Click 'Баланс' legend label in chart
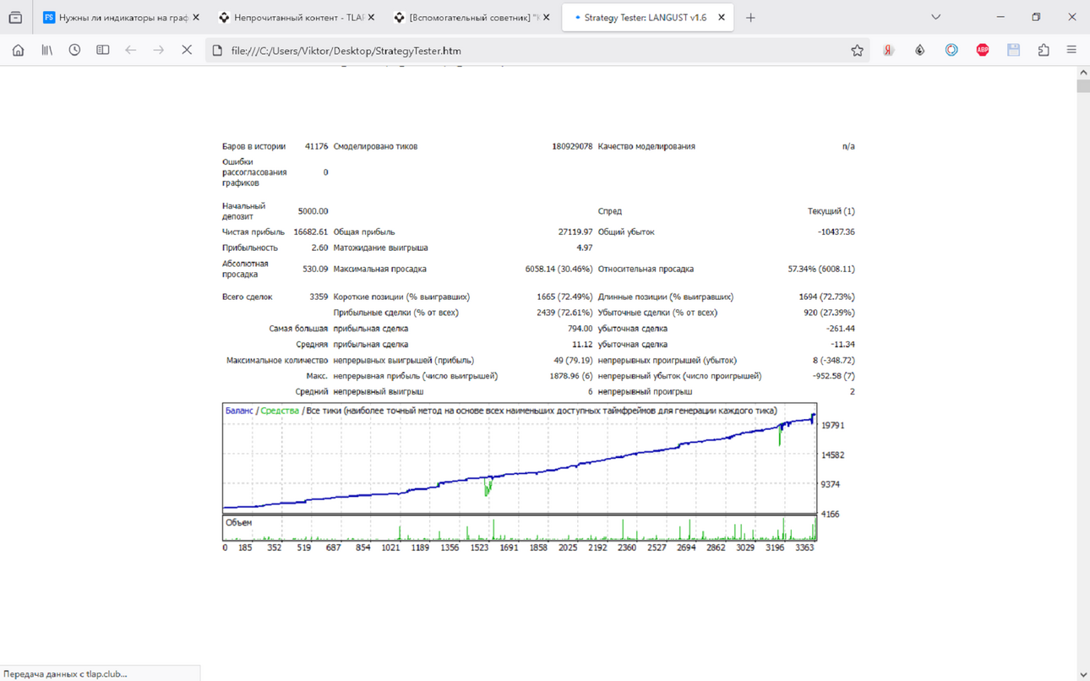 [239, 411]
